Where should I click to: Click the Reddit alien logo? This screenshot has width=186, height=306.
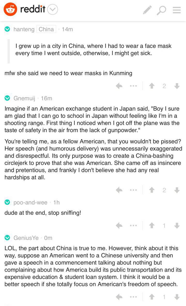coord(10,10)
